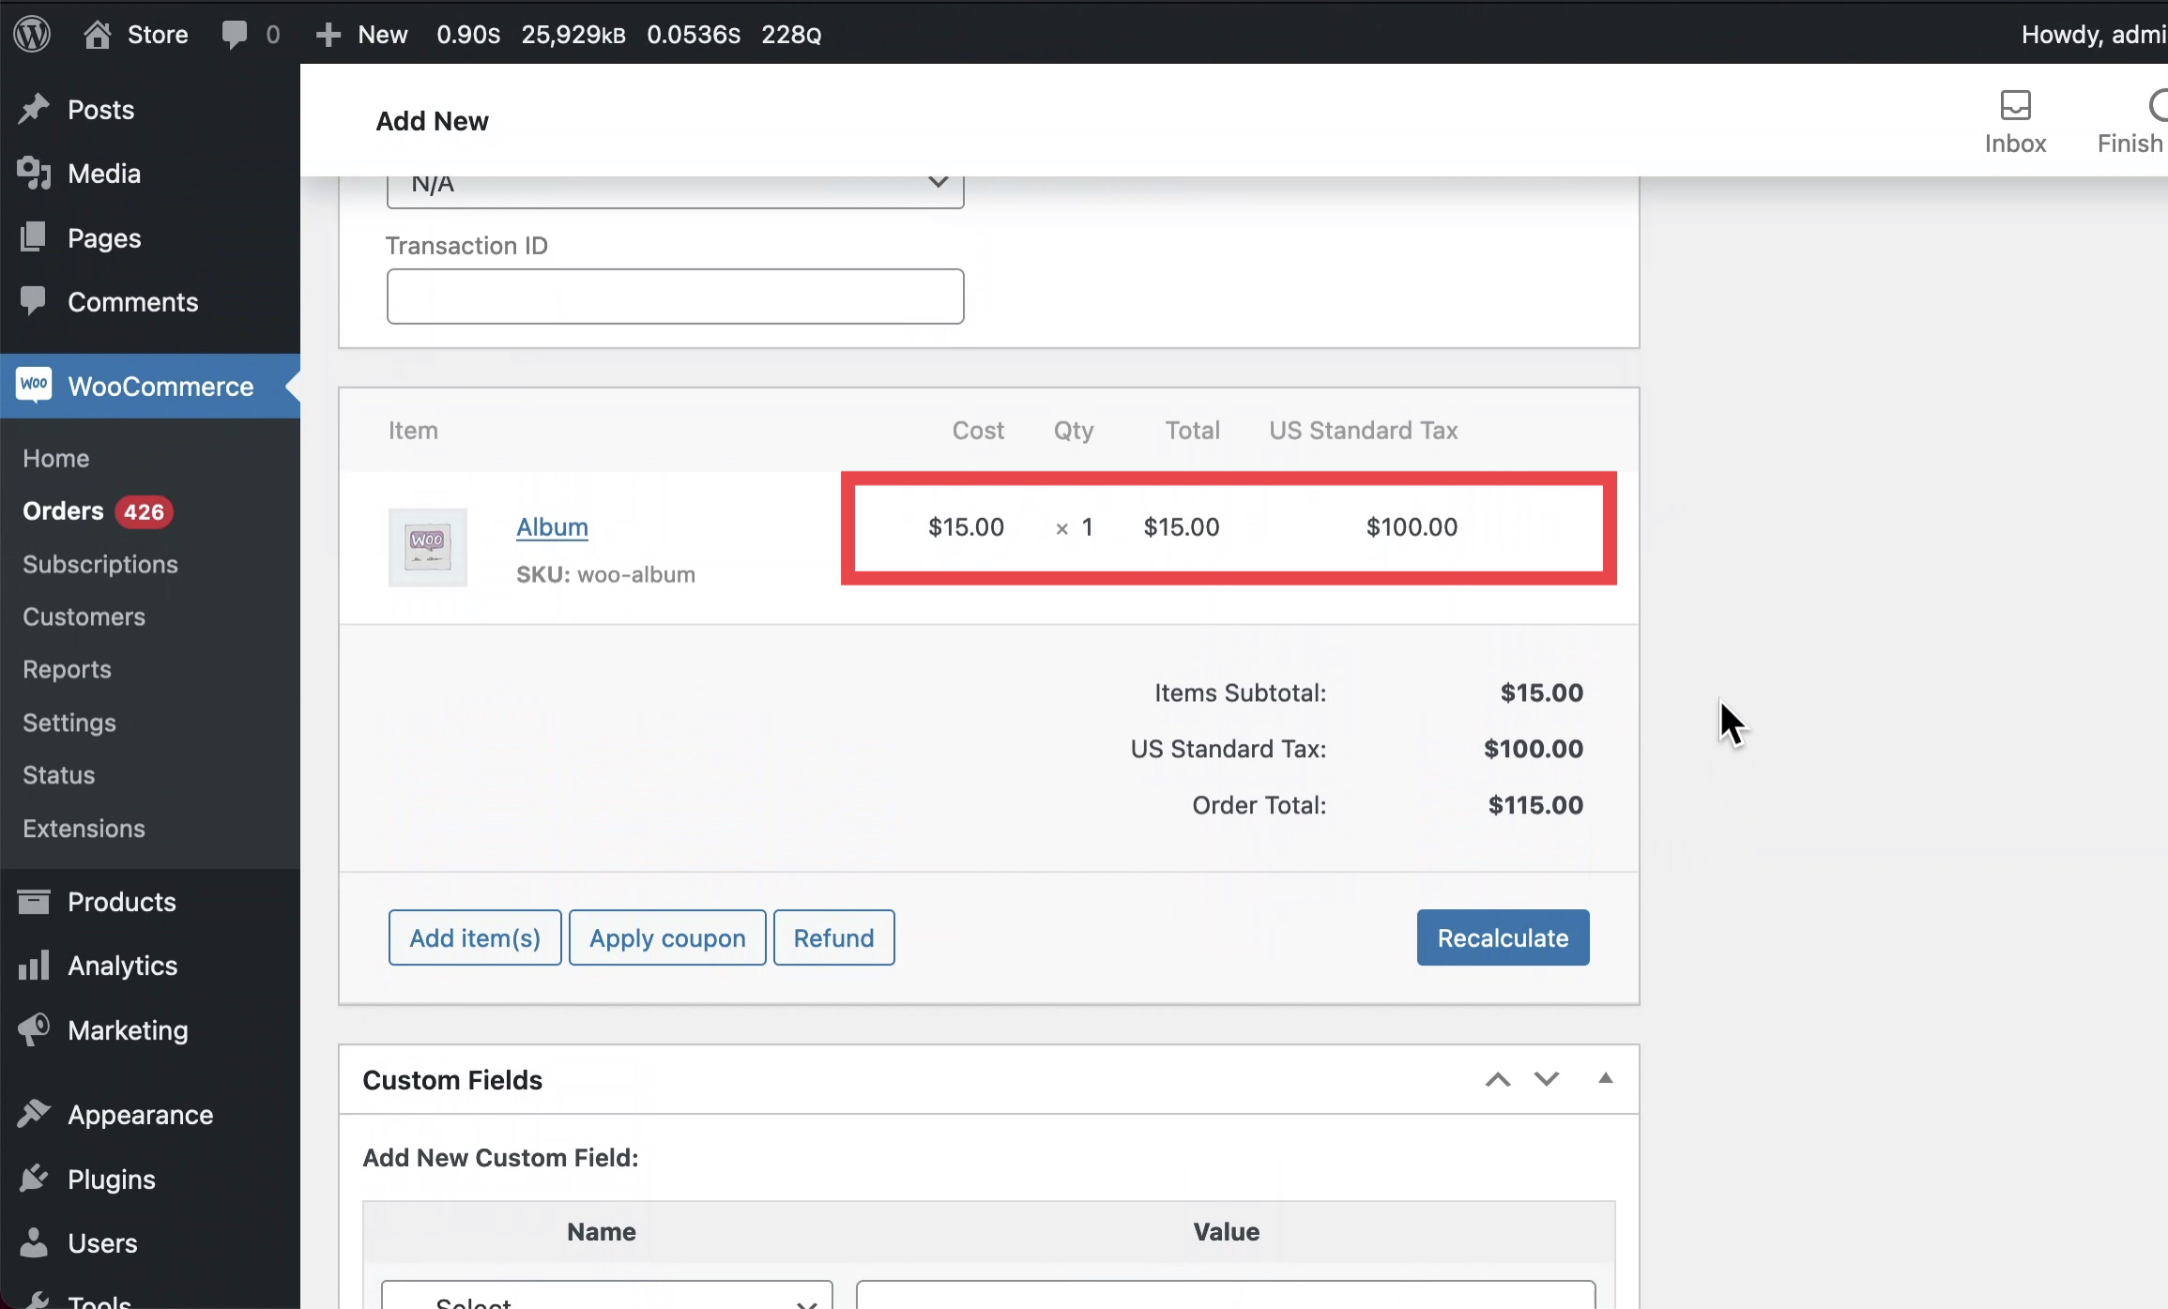
Task: Collapse the Custom Fields panel
Action: coord(1606,1079)
